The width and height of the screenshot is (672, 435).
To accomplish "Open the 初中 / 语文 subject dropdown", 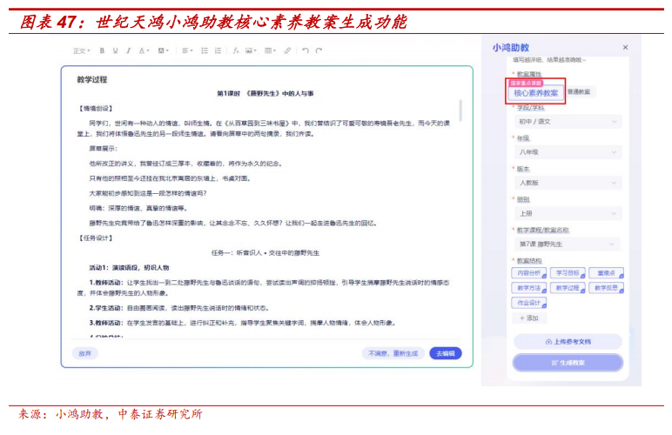I will point(568,122).
